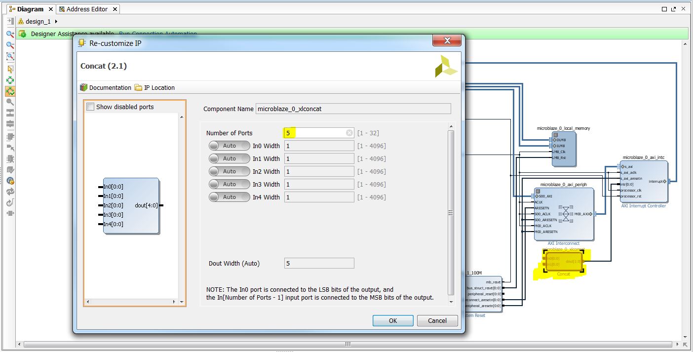Image resolution: width=693 pixels, height=352 pixels.
Task: Click the dialog's vertical scrollbar beside the port widths
Action: point(450,213)
